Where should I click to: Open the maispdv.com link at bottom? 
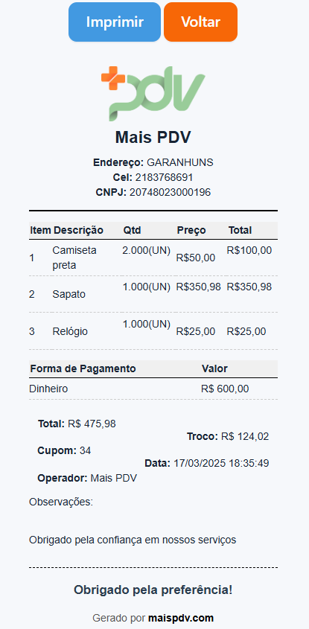pos(181,618)
